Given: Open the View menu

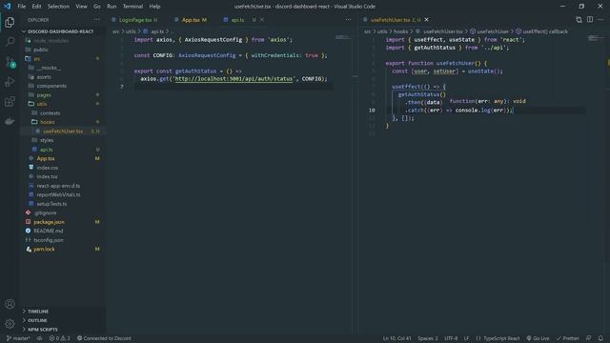Looking at the screenshot, I should point(81,7).
